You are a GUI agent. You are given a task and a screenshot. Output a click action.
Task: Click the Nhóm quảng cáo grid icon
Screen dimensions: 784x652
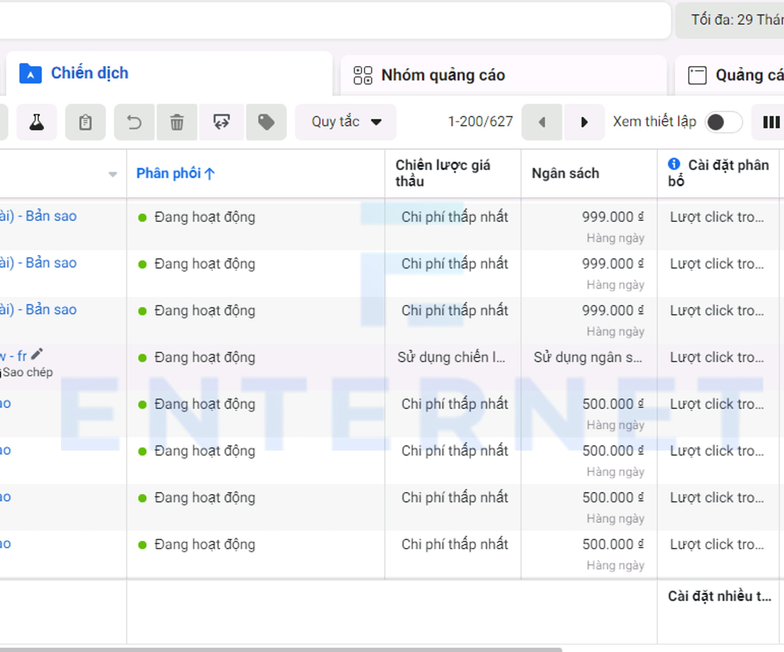[363, 75]
